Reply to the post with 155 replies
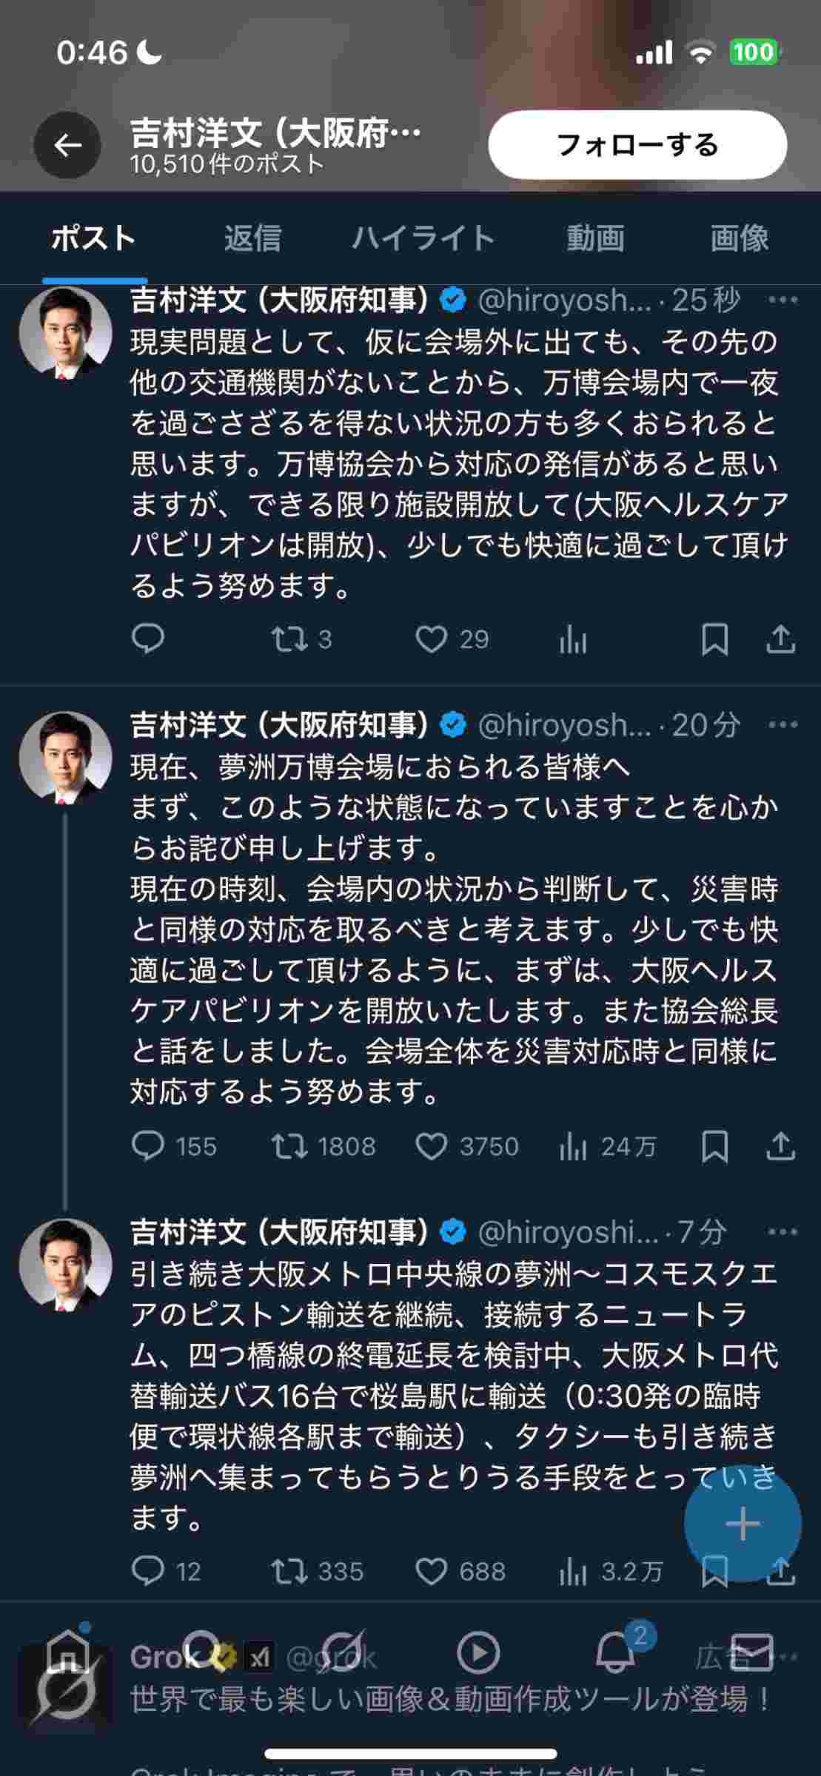The height and width of the screenshot is (1776, 821). pos(147,1146)
